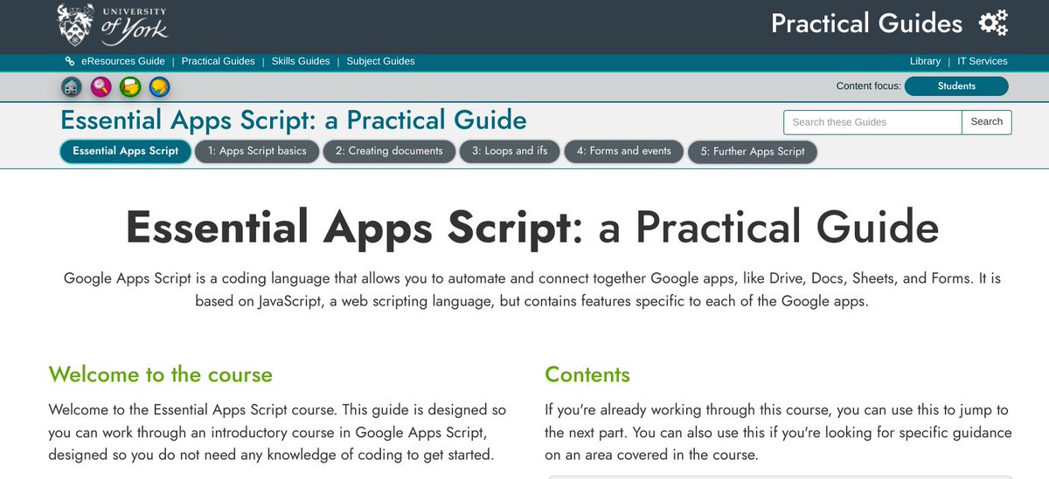Image resolution: width=1049 pixels, height=479 pixels.
Task: Click the gears icon beside Practical Guides
Action: coord(993,23)
